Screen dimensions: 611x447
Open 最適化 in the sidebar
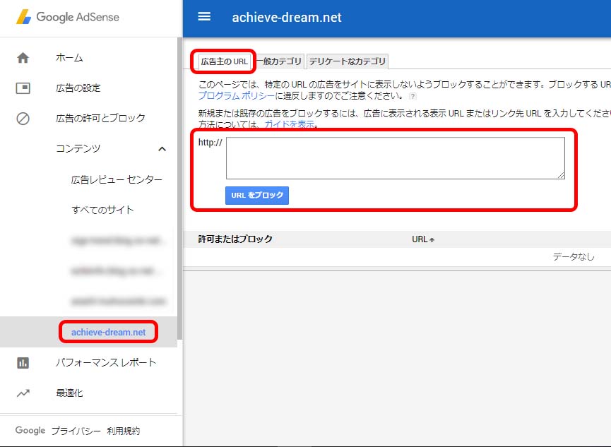pyautogui.click(x=69, y=393)
